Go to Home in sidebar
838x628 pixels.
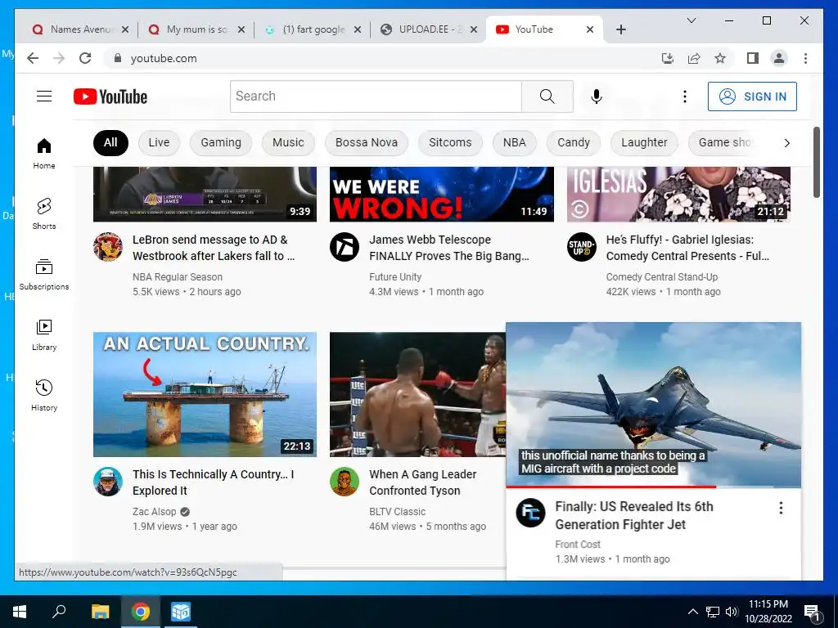tap(44, 153)
